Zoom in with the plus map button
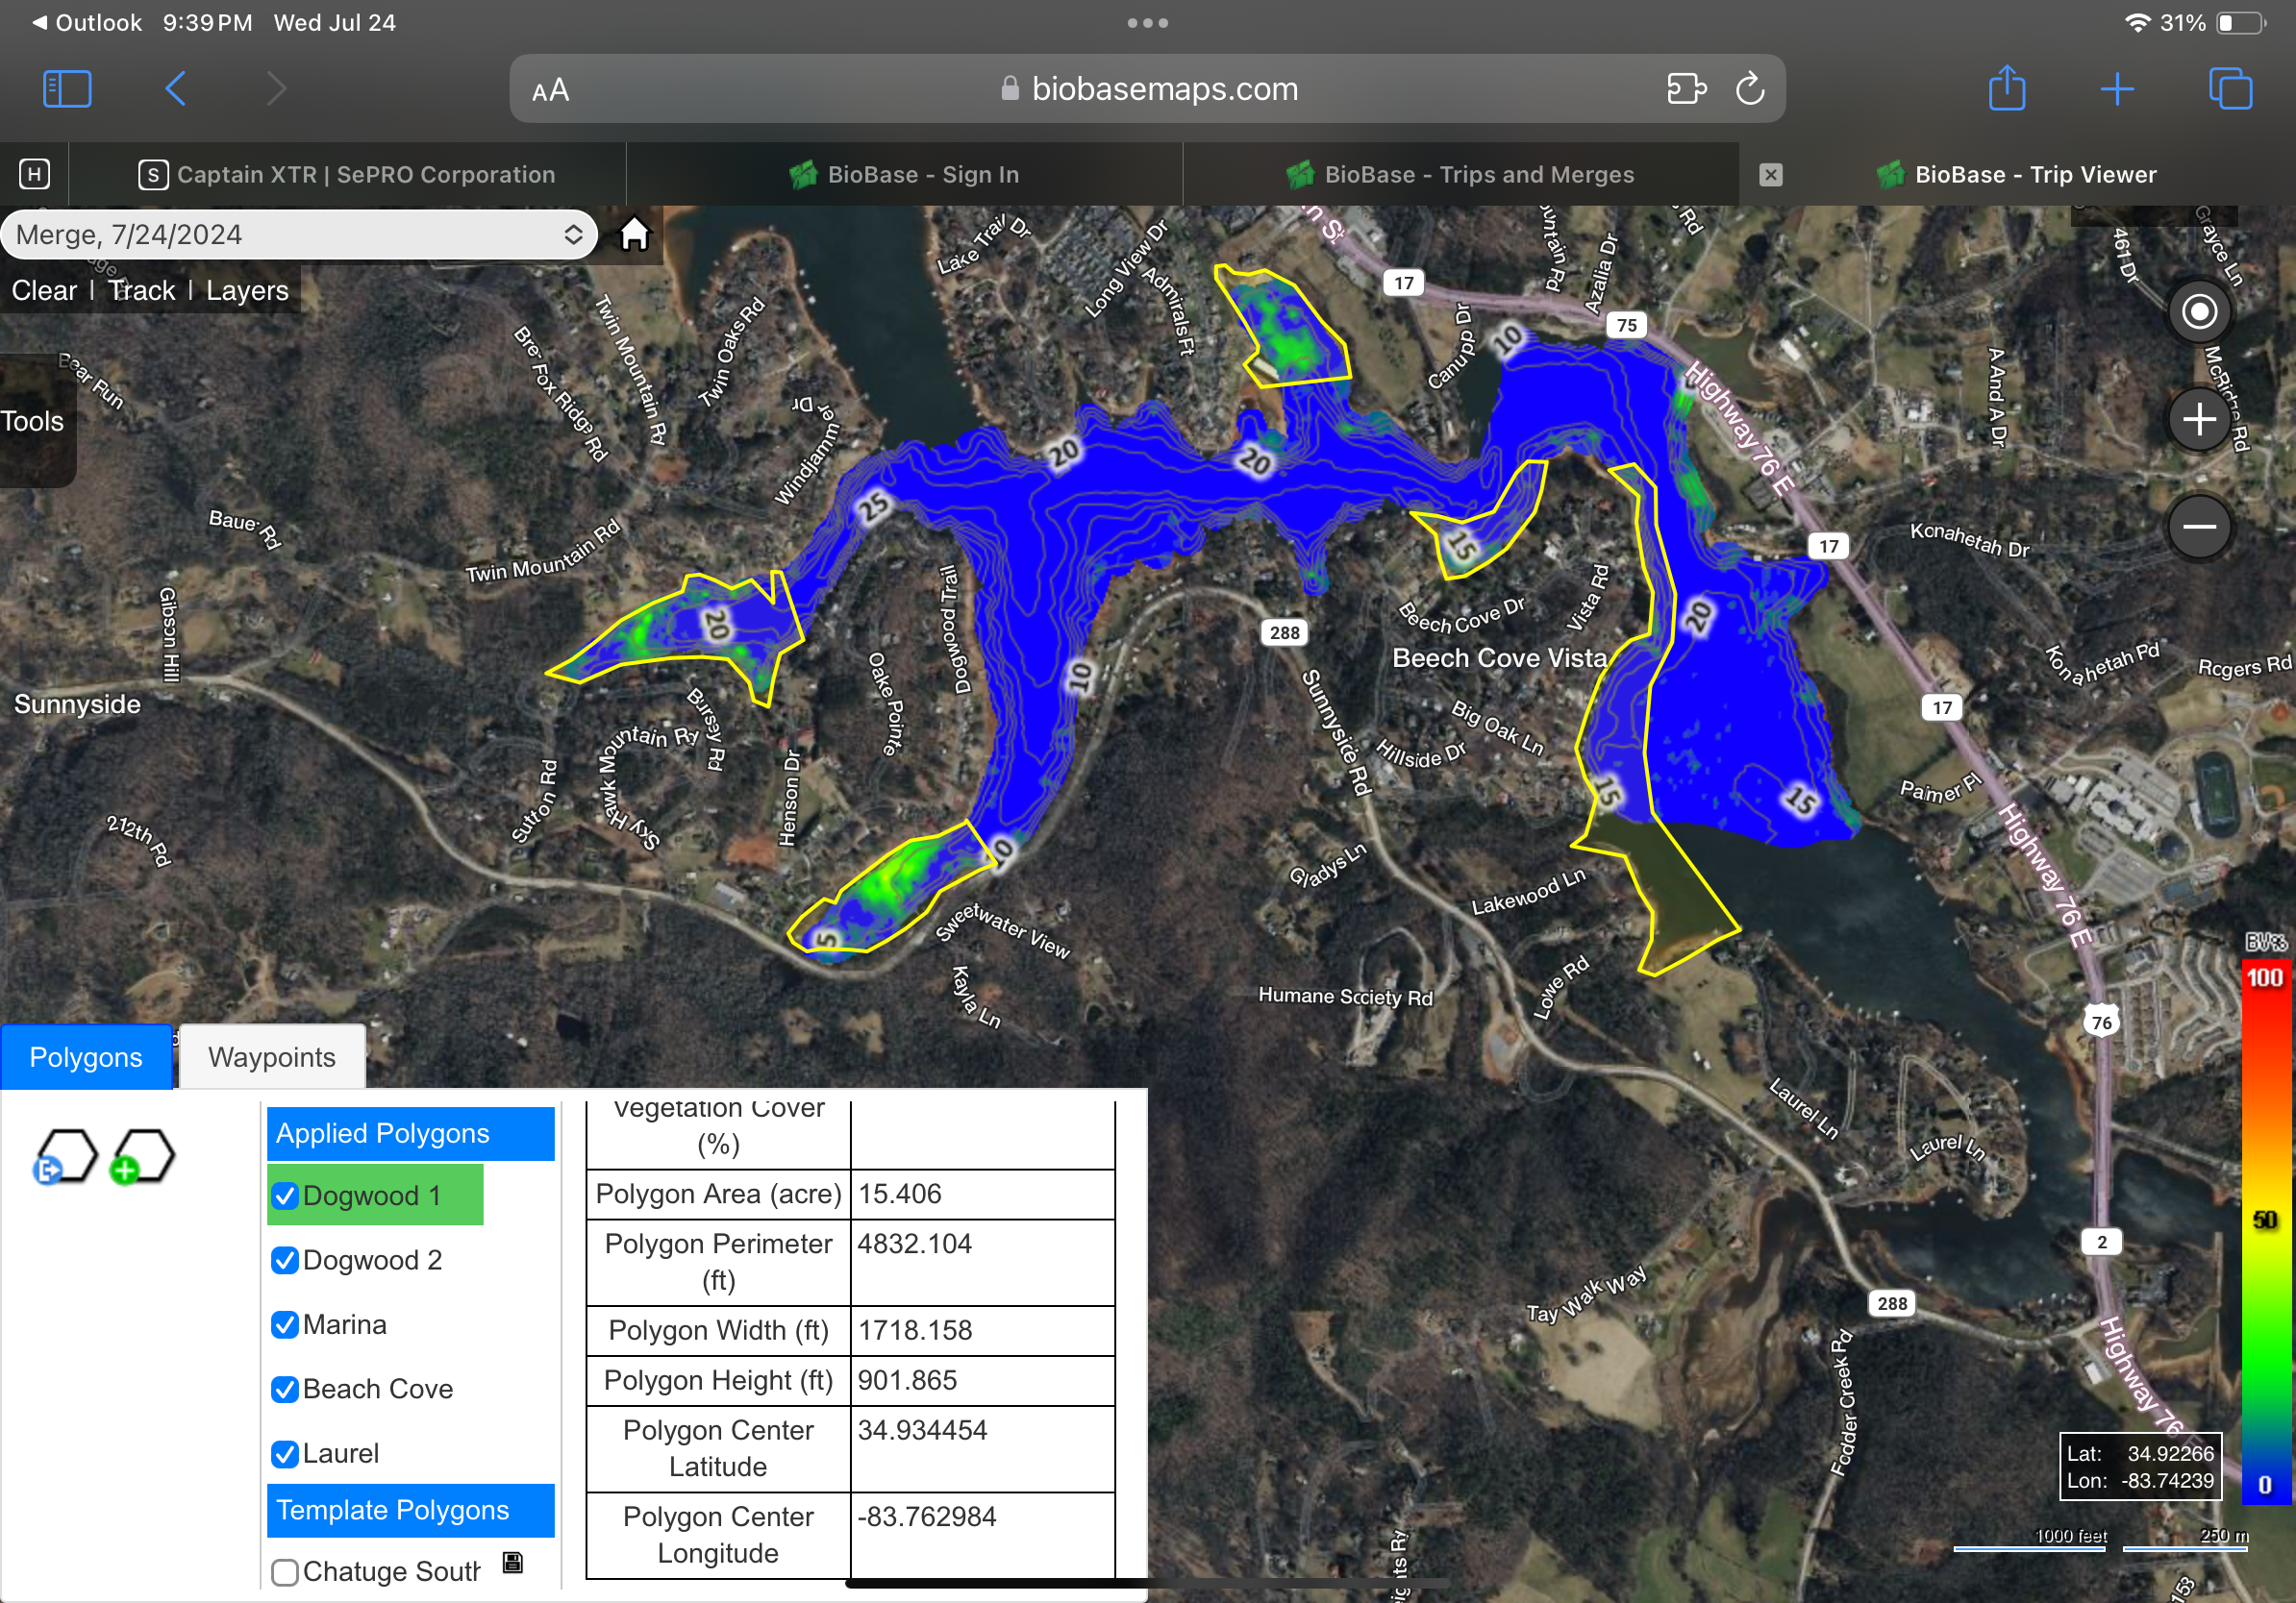The width and height of the screenshot is (2296, 1603). pyautogui.click(x=2198, y=419)
